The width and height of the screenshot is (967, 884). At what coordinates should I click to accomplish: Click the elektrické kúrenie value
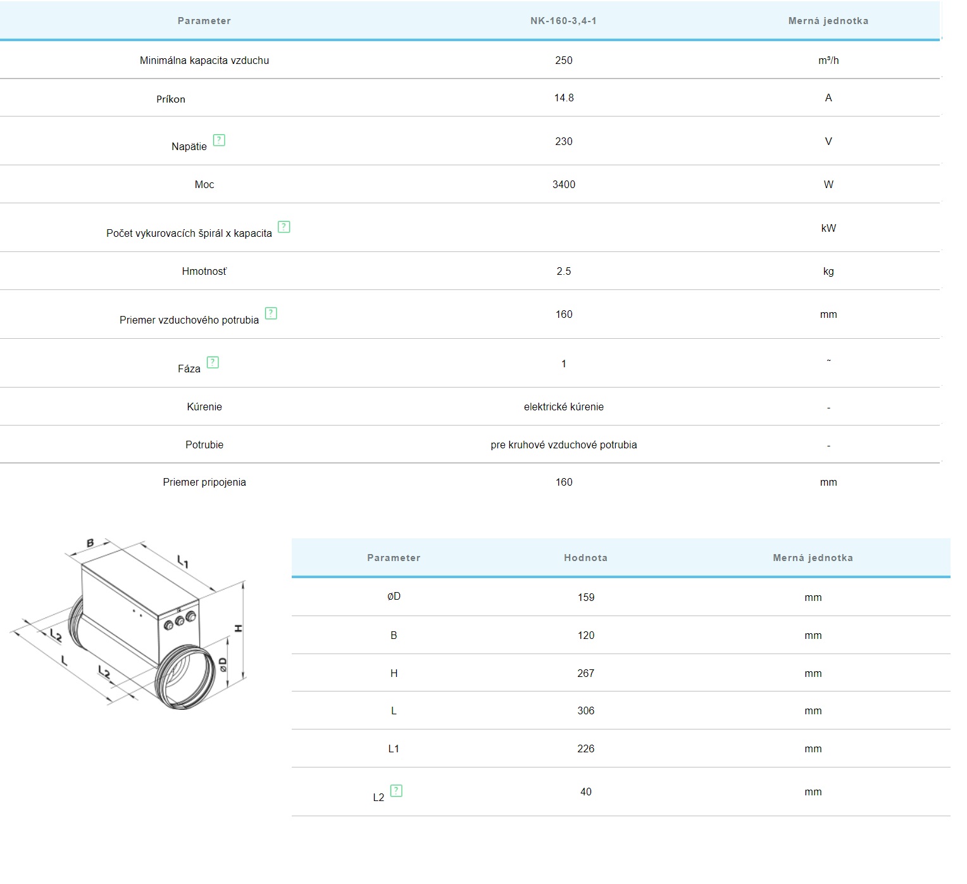click(563, 407)
